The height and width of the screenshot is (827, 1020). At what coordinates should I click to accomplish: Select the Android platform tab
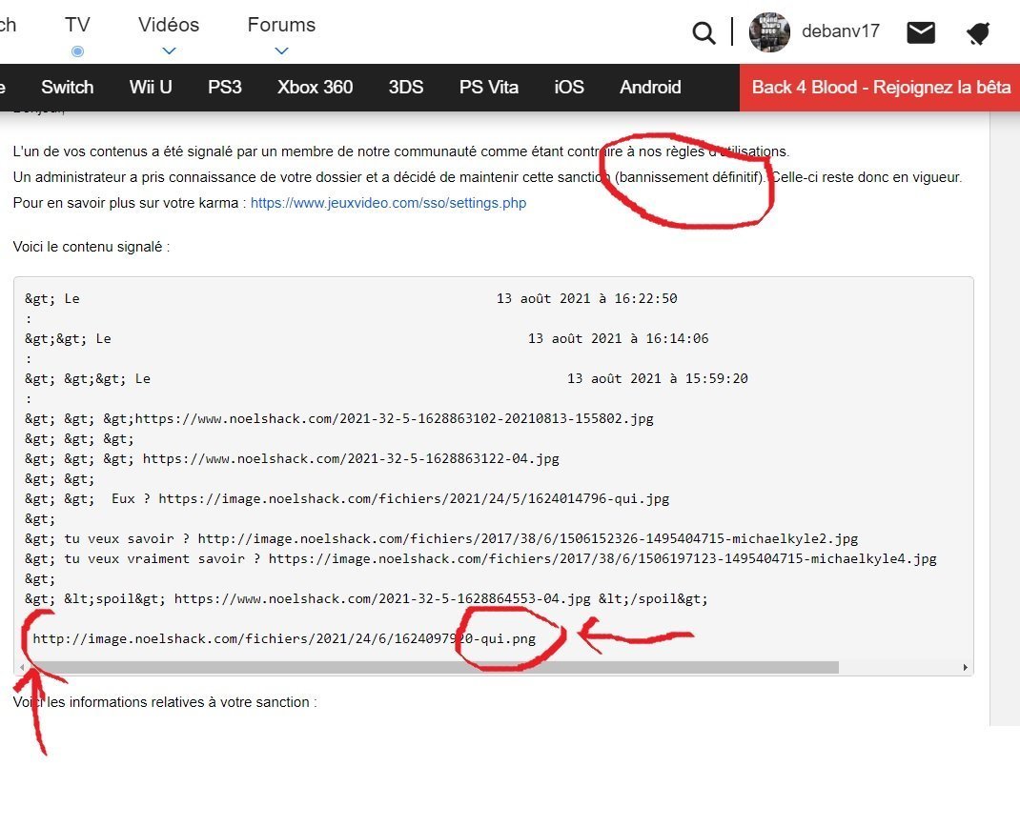pos(650,87)
